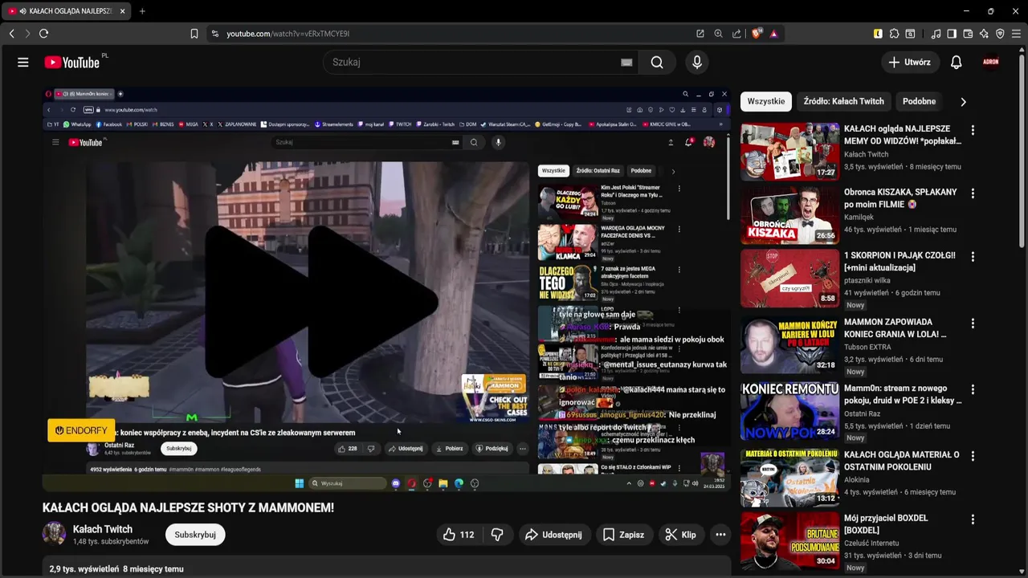Open the media playlist music-note icon
The width and height of the screenshot is (1028, 578).
pos(936,34)
